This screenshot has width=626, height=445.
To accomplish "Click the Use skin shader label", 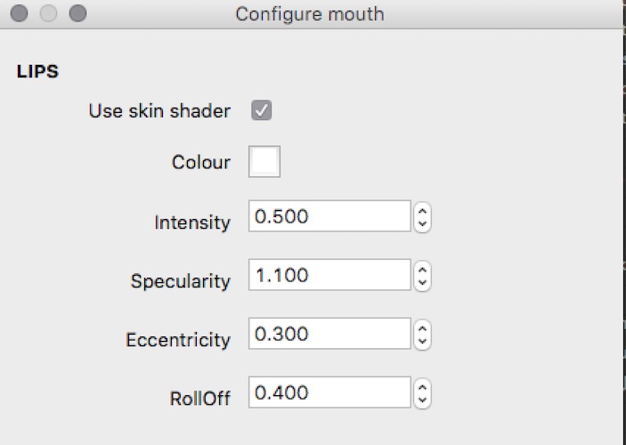I will click(x=159, y=111).
